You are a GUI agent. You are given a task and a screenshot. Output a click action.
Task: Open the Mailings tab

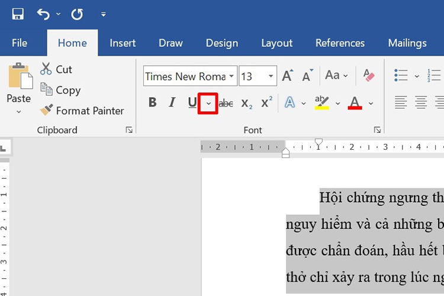(407, 43)
